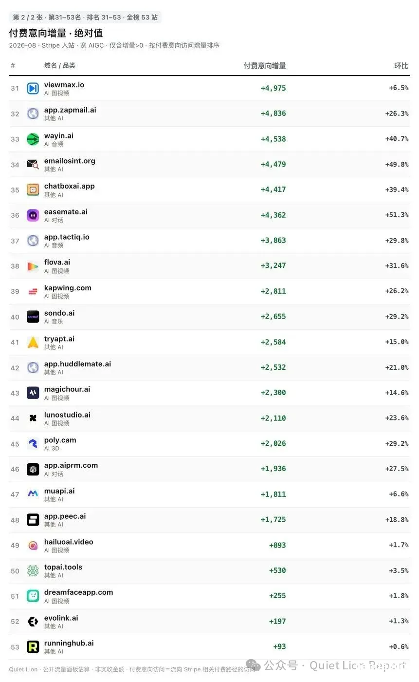Click the chatboxai.app orange icon

[33, 189]
